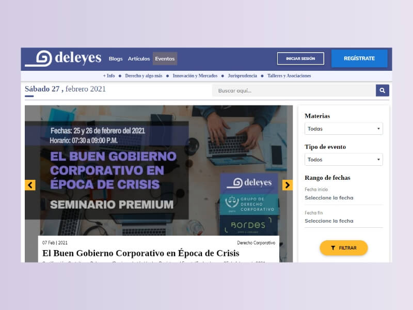Click the Iniciar Sesión button
Screen dimensions: 413x310
click(x=300, y=58)
